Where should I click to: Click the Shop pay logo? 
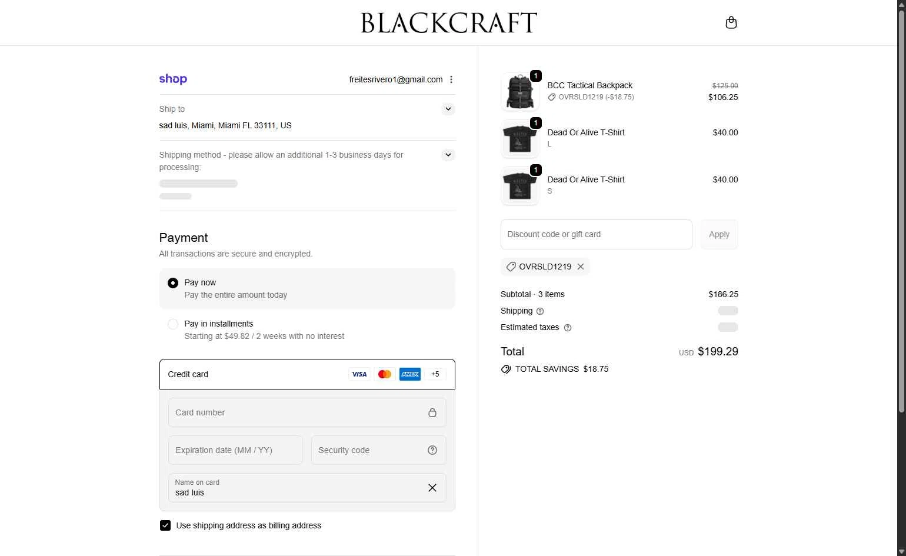pos(173,79)
